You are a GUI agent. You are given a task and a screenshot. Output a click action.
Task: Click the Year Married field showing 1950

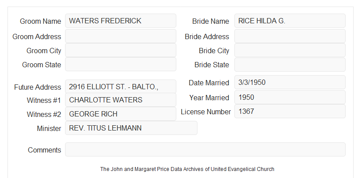[290, 97]
